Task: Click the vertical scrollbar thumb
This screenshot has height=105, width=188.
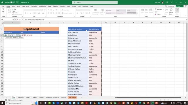Action: tap(187, 57)
